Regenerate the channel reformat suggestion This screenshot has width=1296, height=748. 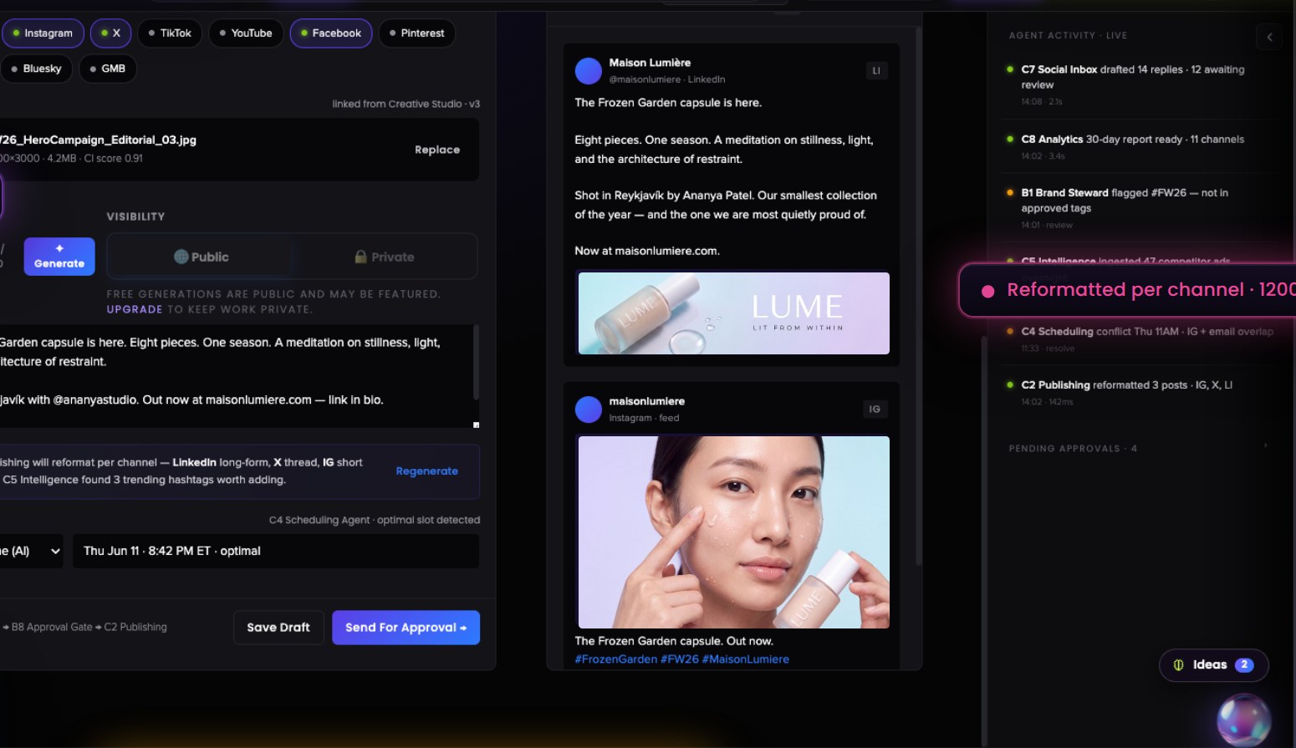pos(427,471)
